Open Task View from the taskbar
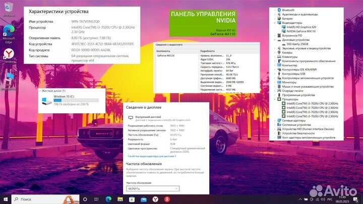The height and width of the screenshot is (204, 363). pyautogui.click(x=96, y=199)
